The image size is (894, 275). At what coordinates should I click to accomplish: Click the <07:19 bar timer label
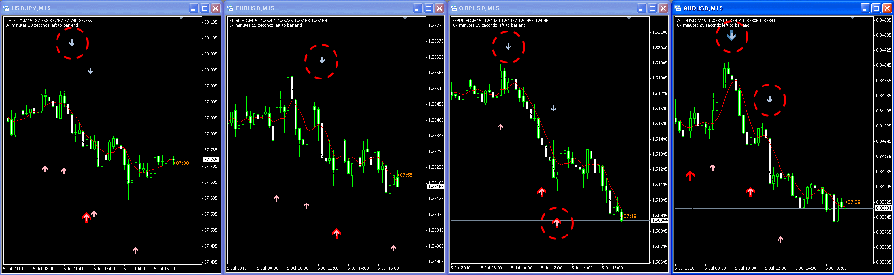[x=629, y=216]
